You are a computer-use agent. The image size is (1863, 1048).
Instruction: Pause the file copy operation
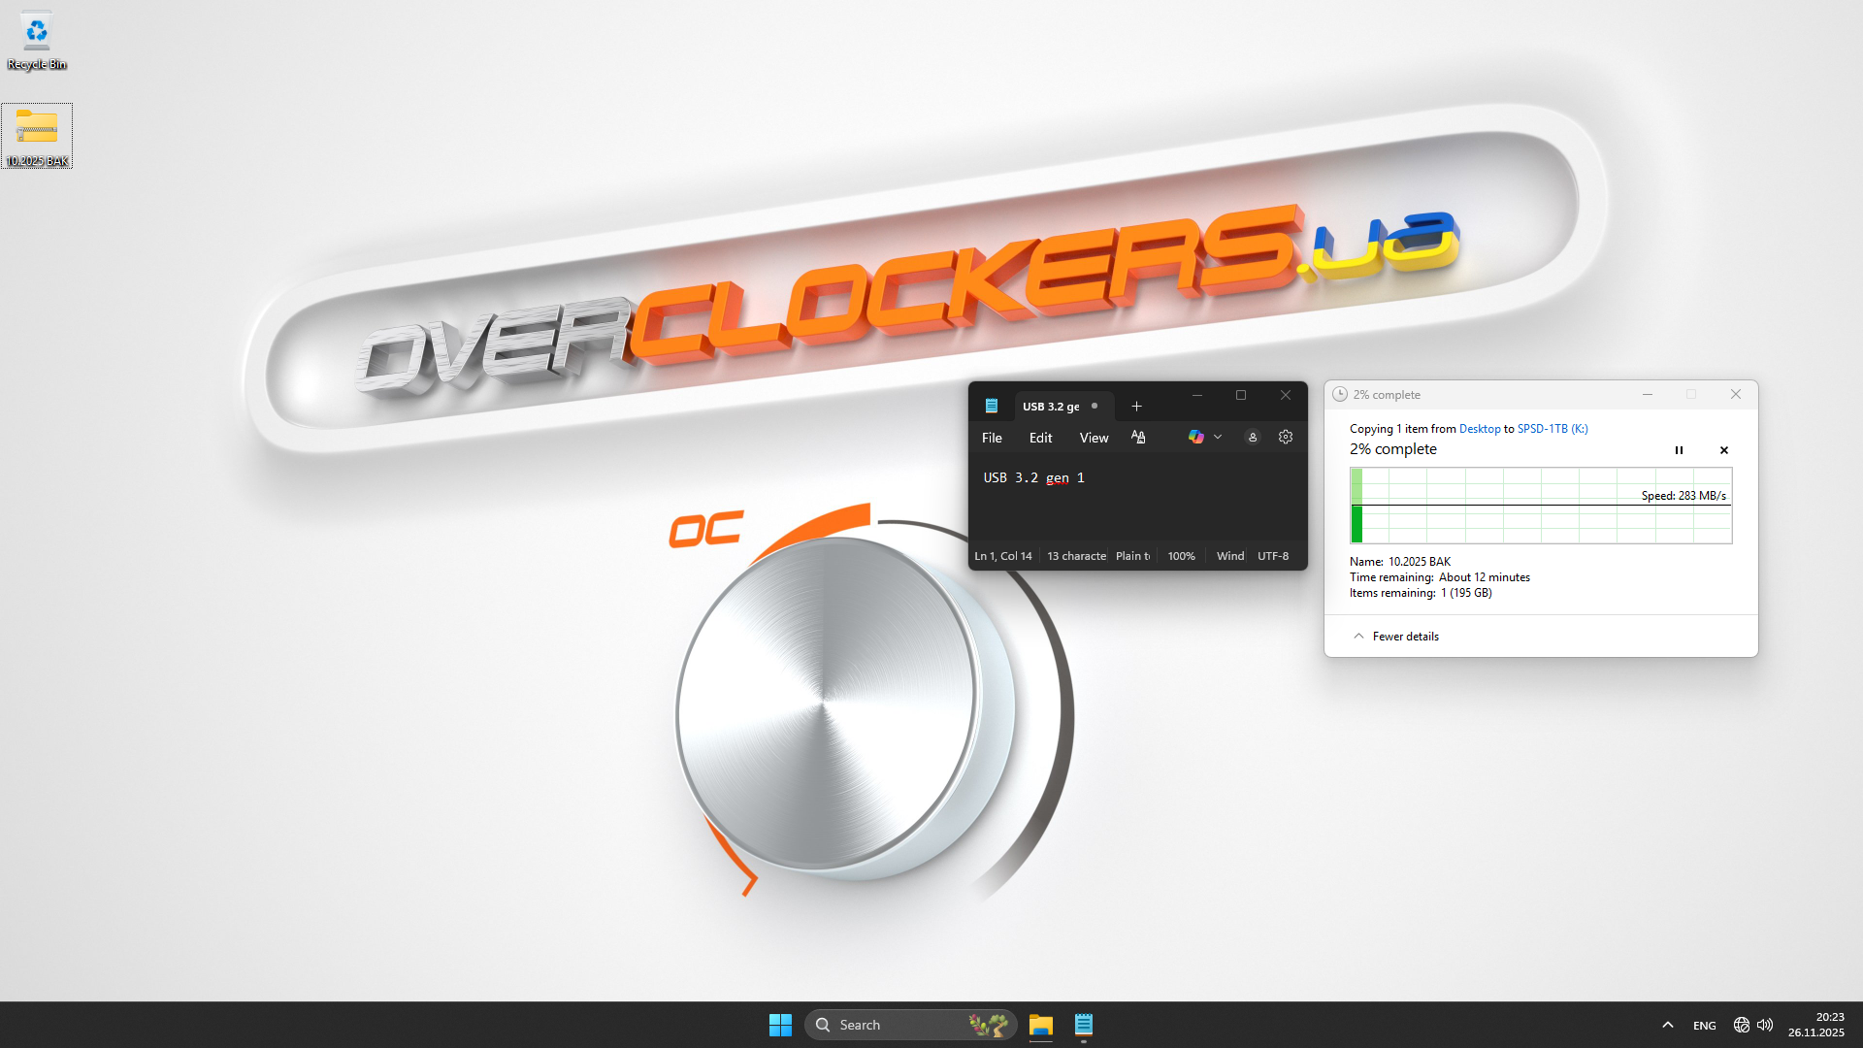[x=1679, y=450]
